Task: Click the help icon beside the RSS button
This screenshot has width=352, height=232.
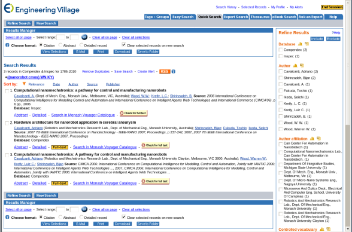Action: tap(174, 72)
